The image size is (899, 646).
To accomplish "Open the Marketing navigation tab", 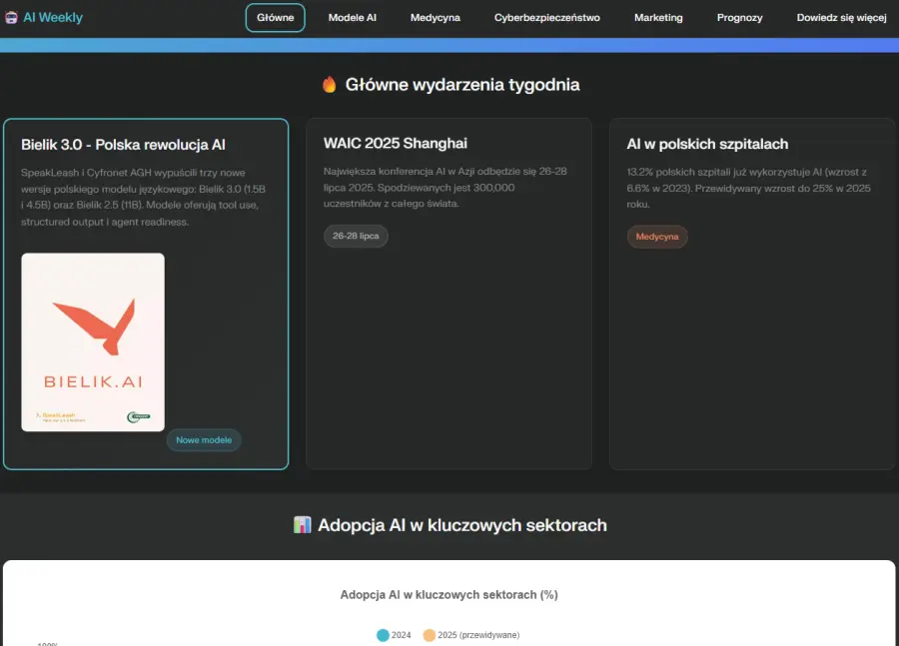I will coord(658,18).
